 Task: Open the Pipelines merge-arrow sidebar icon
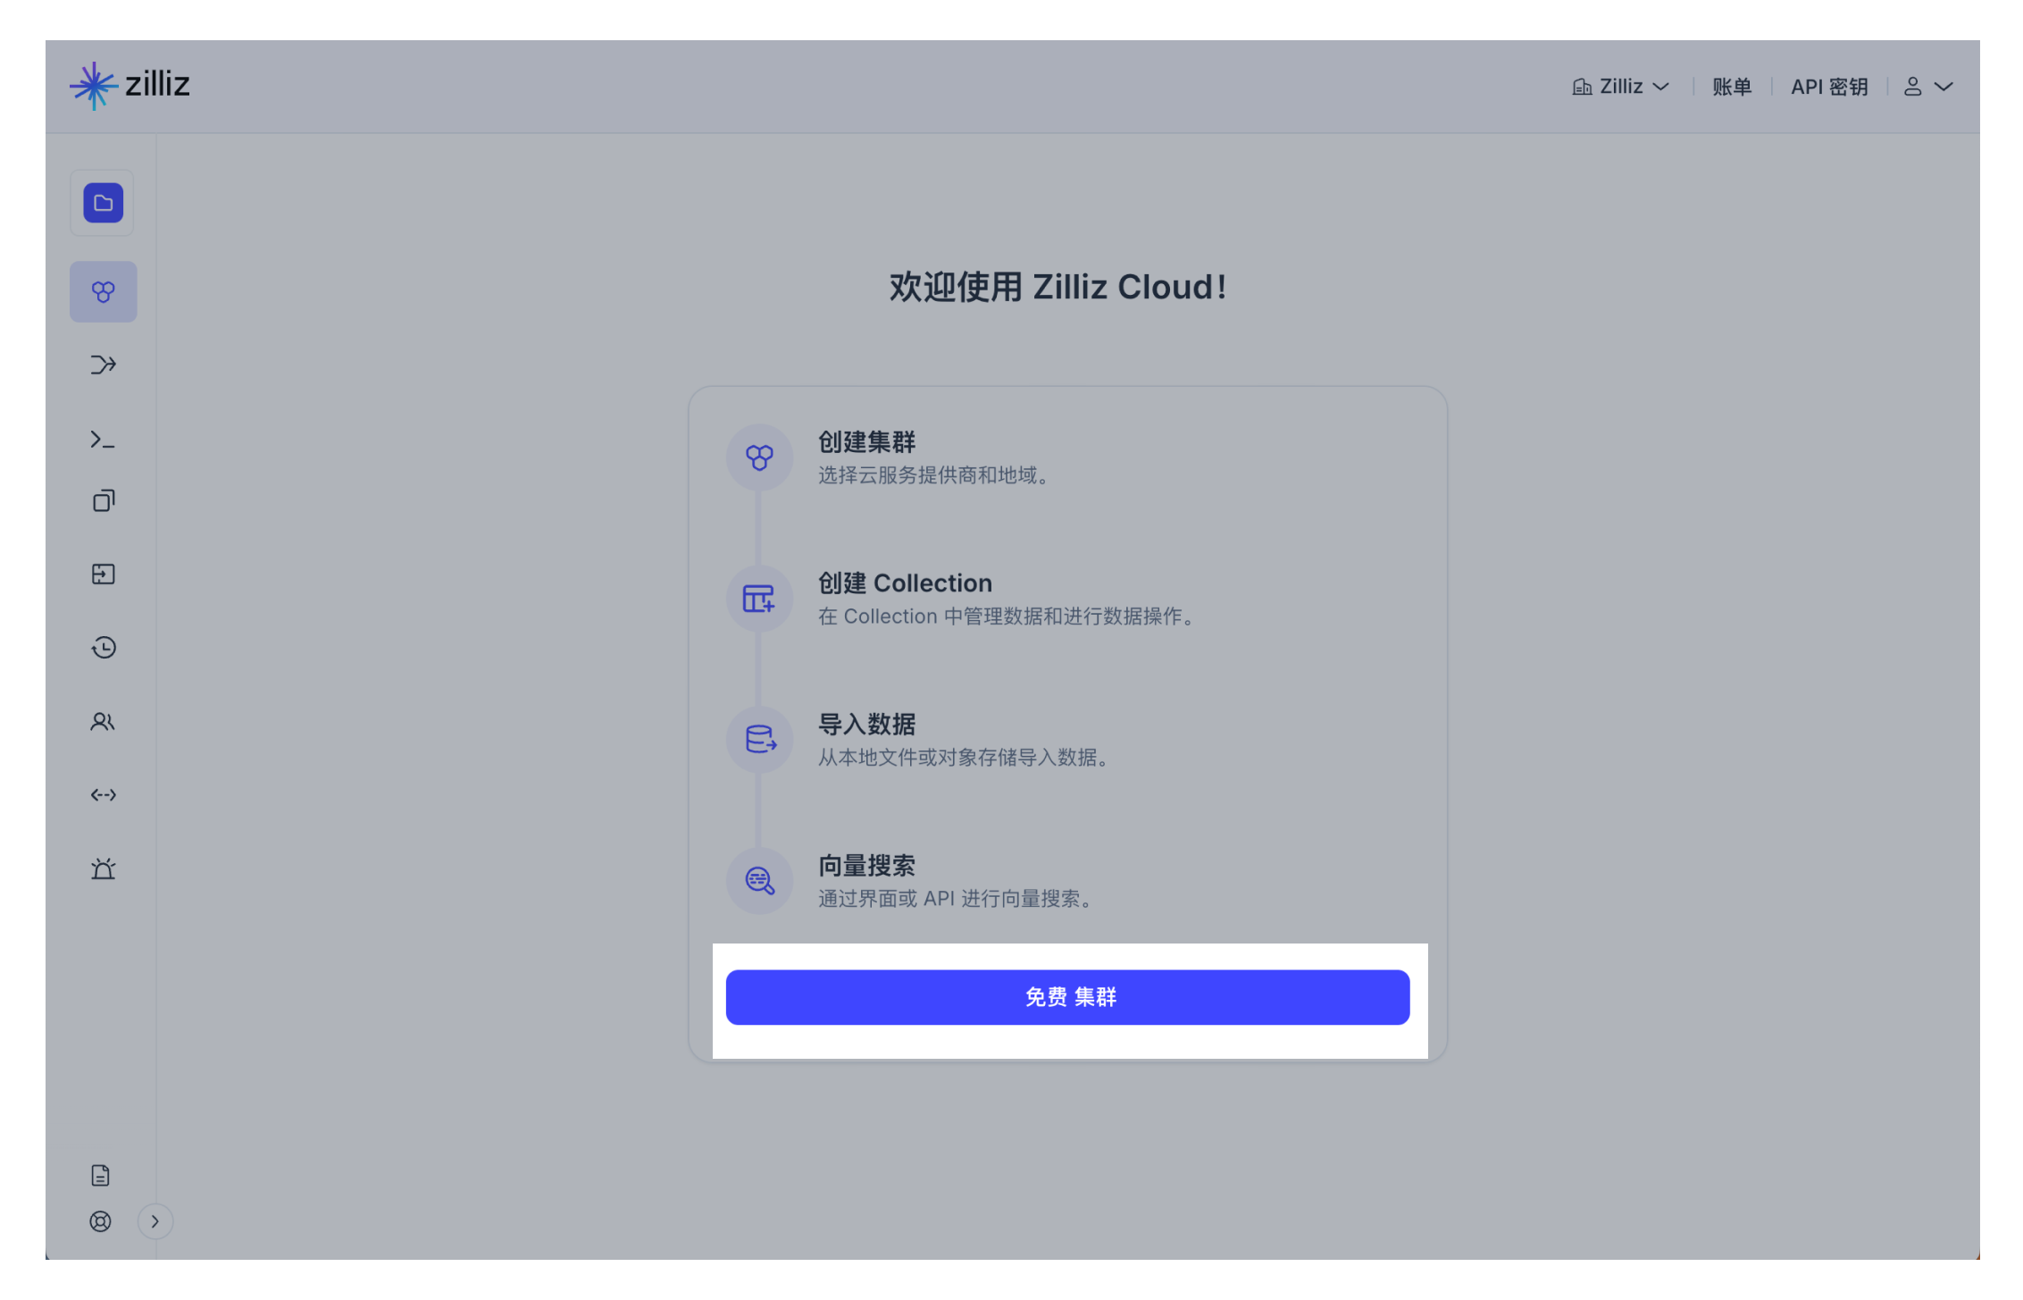pos(103,365)
